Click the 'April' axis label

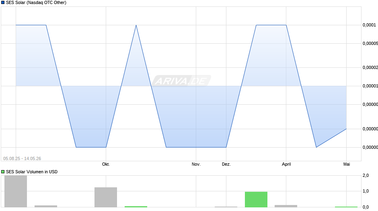[286, 164]
